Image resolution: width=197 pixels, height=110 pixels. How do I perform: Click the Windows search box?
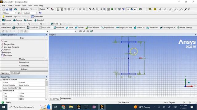(x=30, y=107)
